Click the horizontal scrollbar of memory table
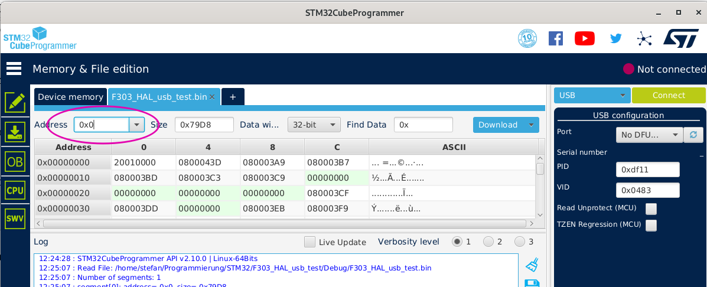The image size is (707, 287). [285, 223]
